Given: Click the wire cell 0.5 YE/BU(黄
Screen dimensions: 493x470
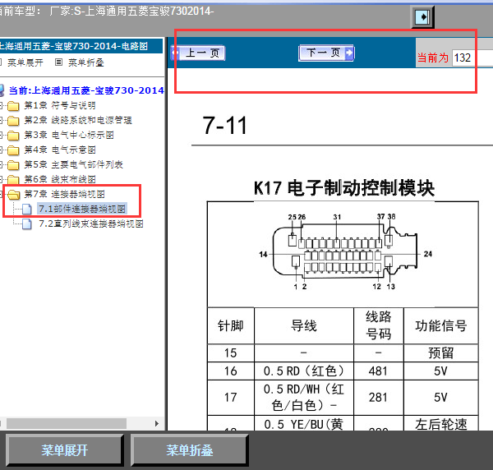Looking at the screenshot, I should 304,423.
